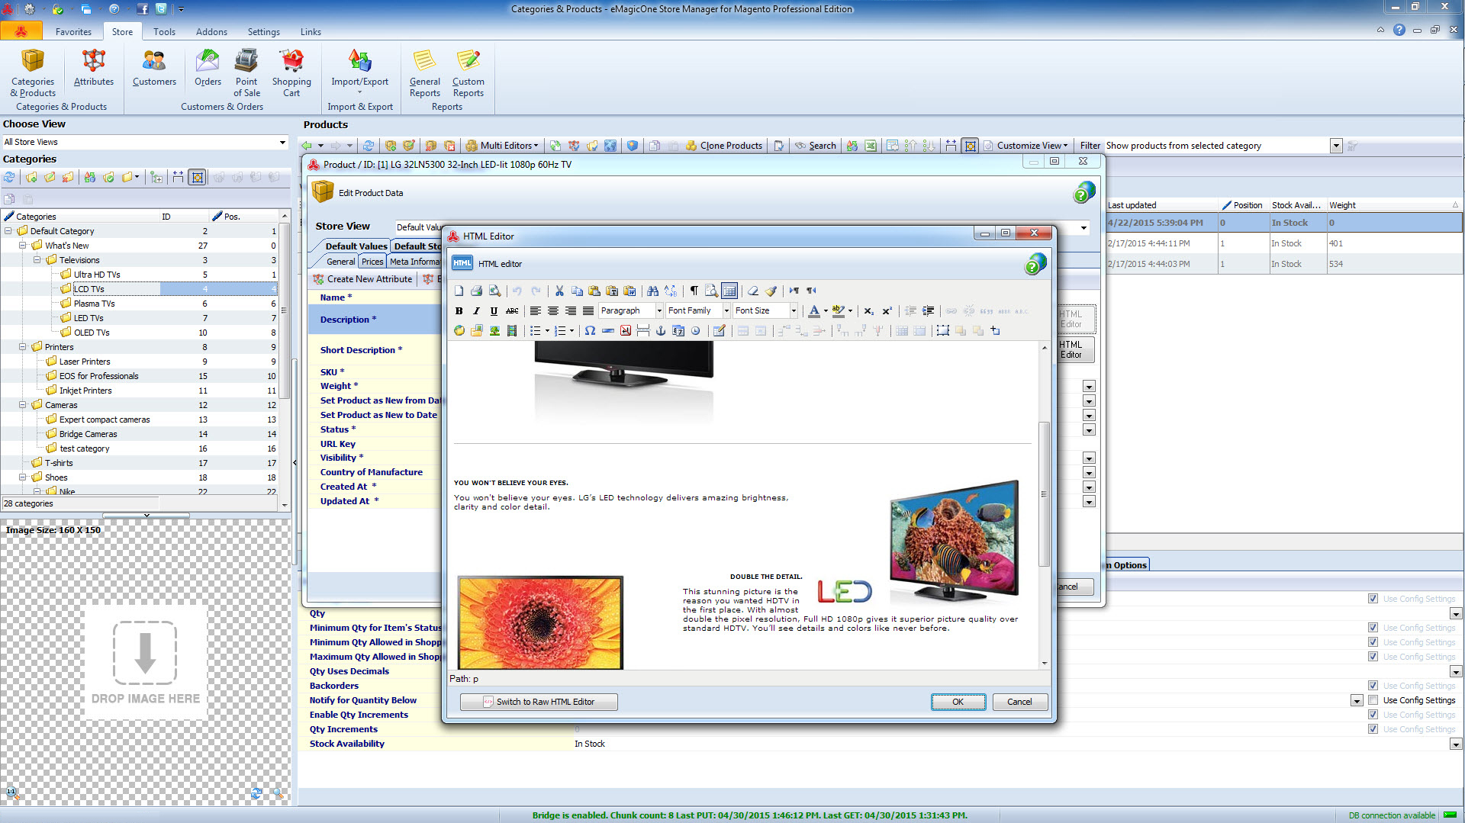Click Search in Products toolbar

point(815,146)
